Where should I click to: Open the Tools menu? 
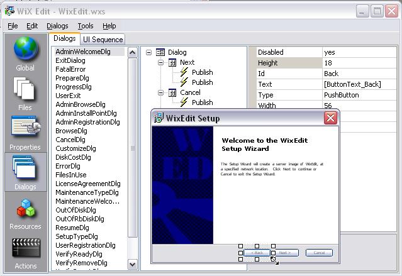click(86, 26)
